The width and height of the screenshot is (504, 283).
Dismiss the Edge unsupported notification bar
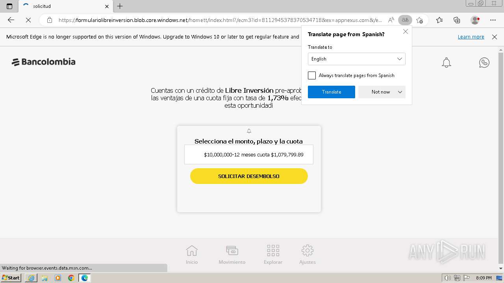(x=495, y=37)
